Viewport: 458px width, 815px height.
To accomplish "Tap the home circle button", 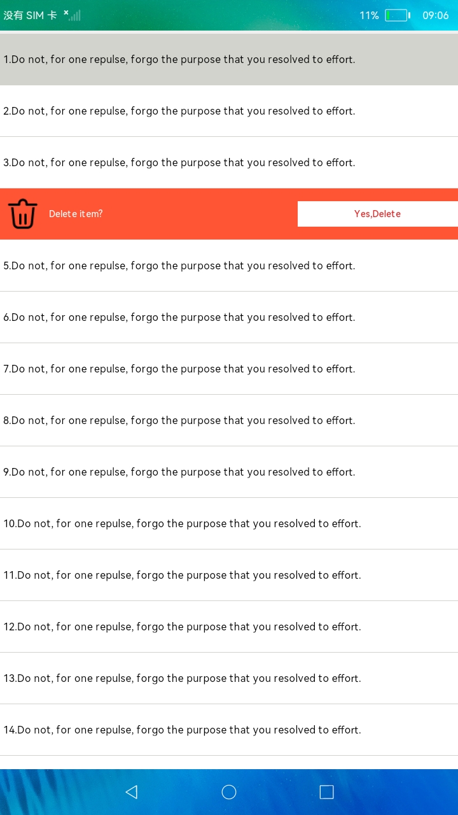I will click(x=229, y=791).
